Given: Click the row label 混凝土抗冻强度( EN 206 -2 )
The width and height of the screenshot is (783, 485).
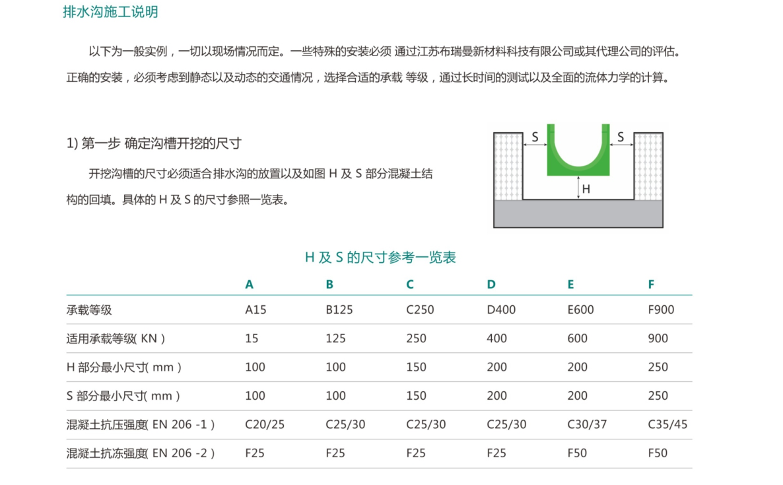Looking at the screenshot, I should 141,453.
